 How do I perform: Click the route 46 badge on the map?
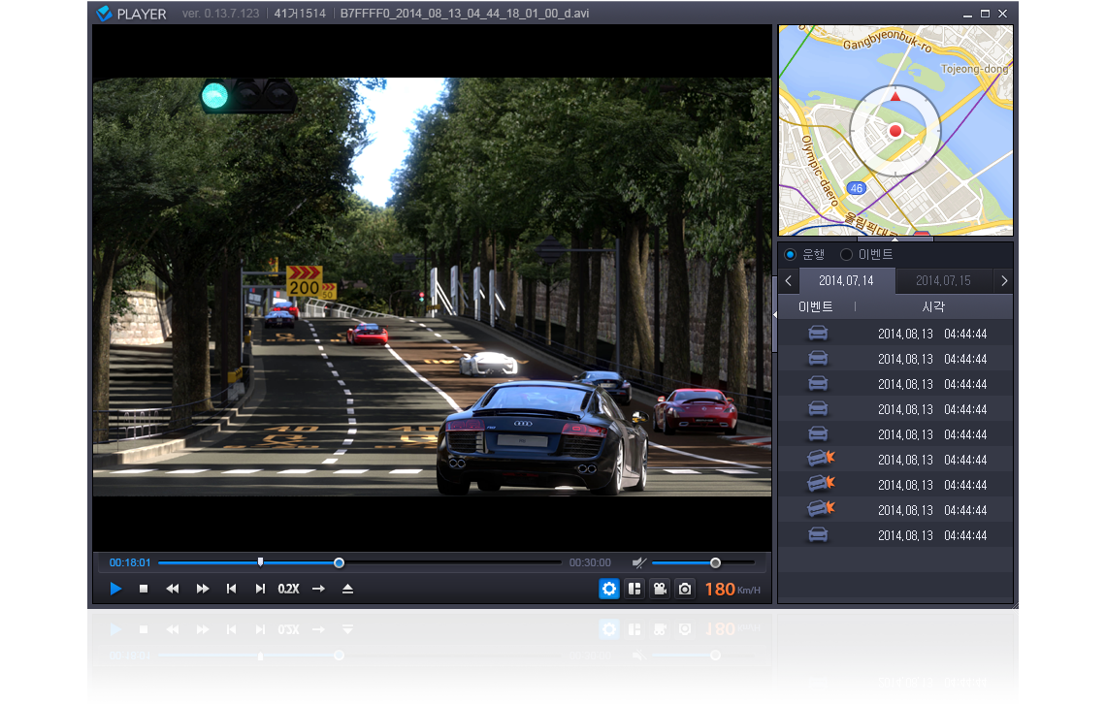pyautogui.click(x=857, y=188)
